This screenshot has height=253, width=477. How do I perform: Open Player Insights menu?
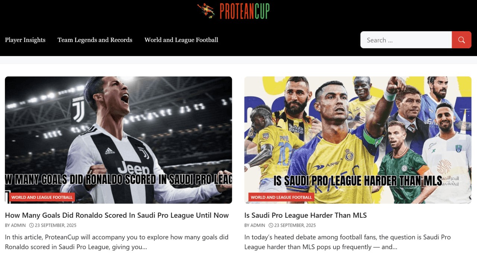25,40
